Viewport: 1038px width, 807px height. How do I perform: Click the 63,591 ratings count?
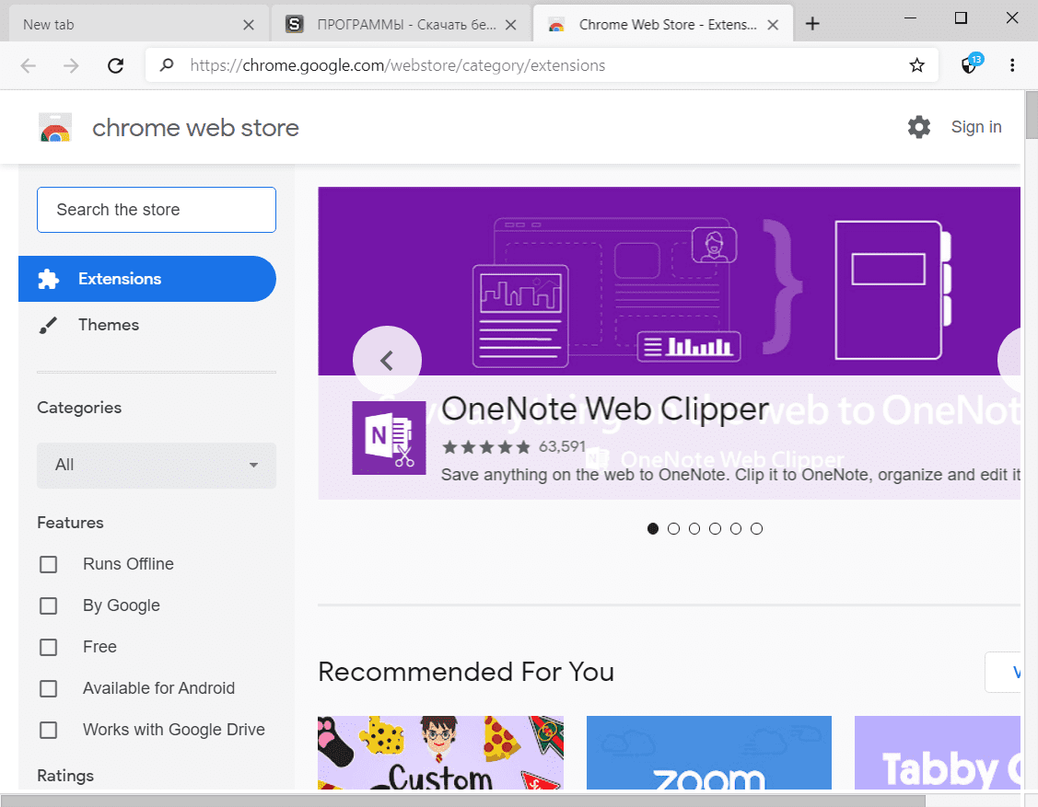562,446
